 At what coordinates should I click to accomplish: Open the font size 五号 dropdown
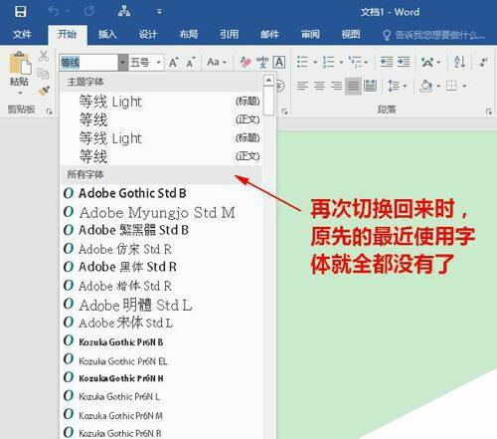click(159, 63)
